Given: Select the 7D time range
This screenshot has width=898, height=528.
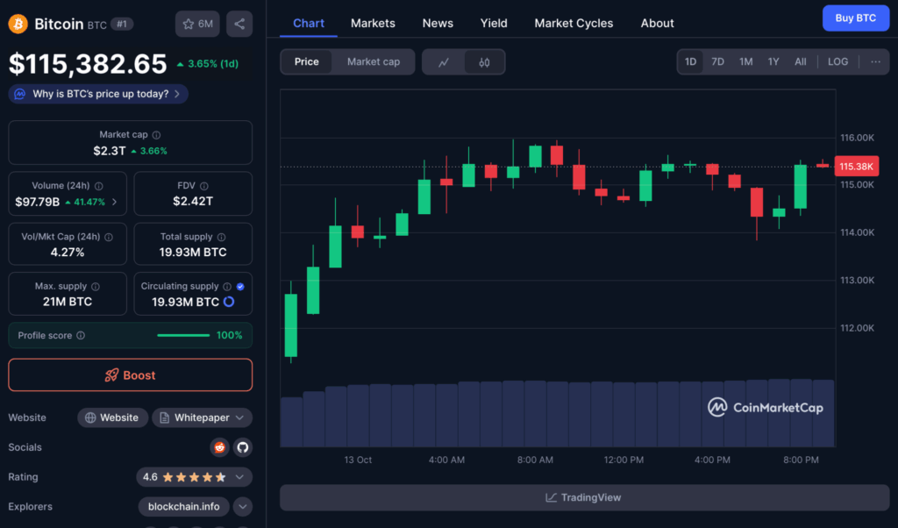Looking at the screenshot, I should (x=717, y=61).
